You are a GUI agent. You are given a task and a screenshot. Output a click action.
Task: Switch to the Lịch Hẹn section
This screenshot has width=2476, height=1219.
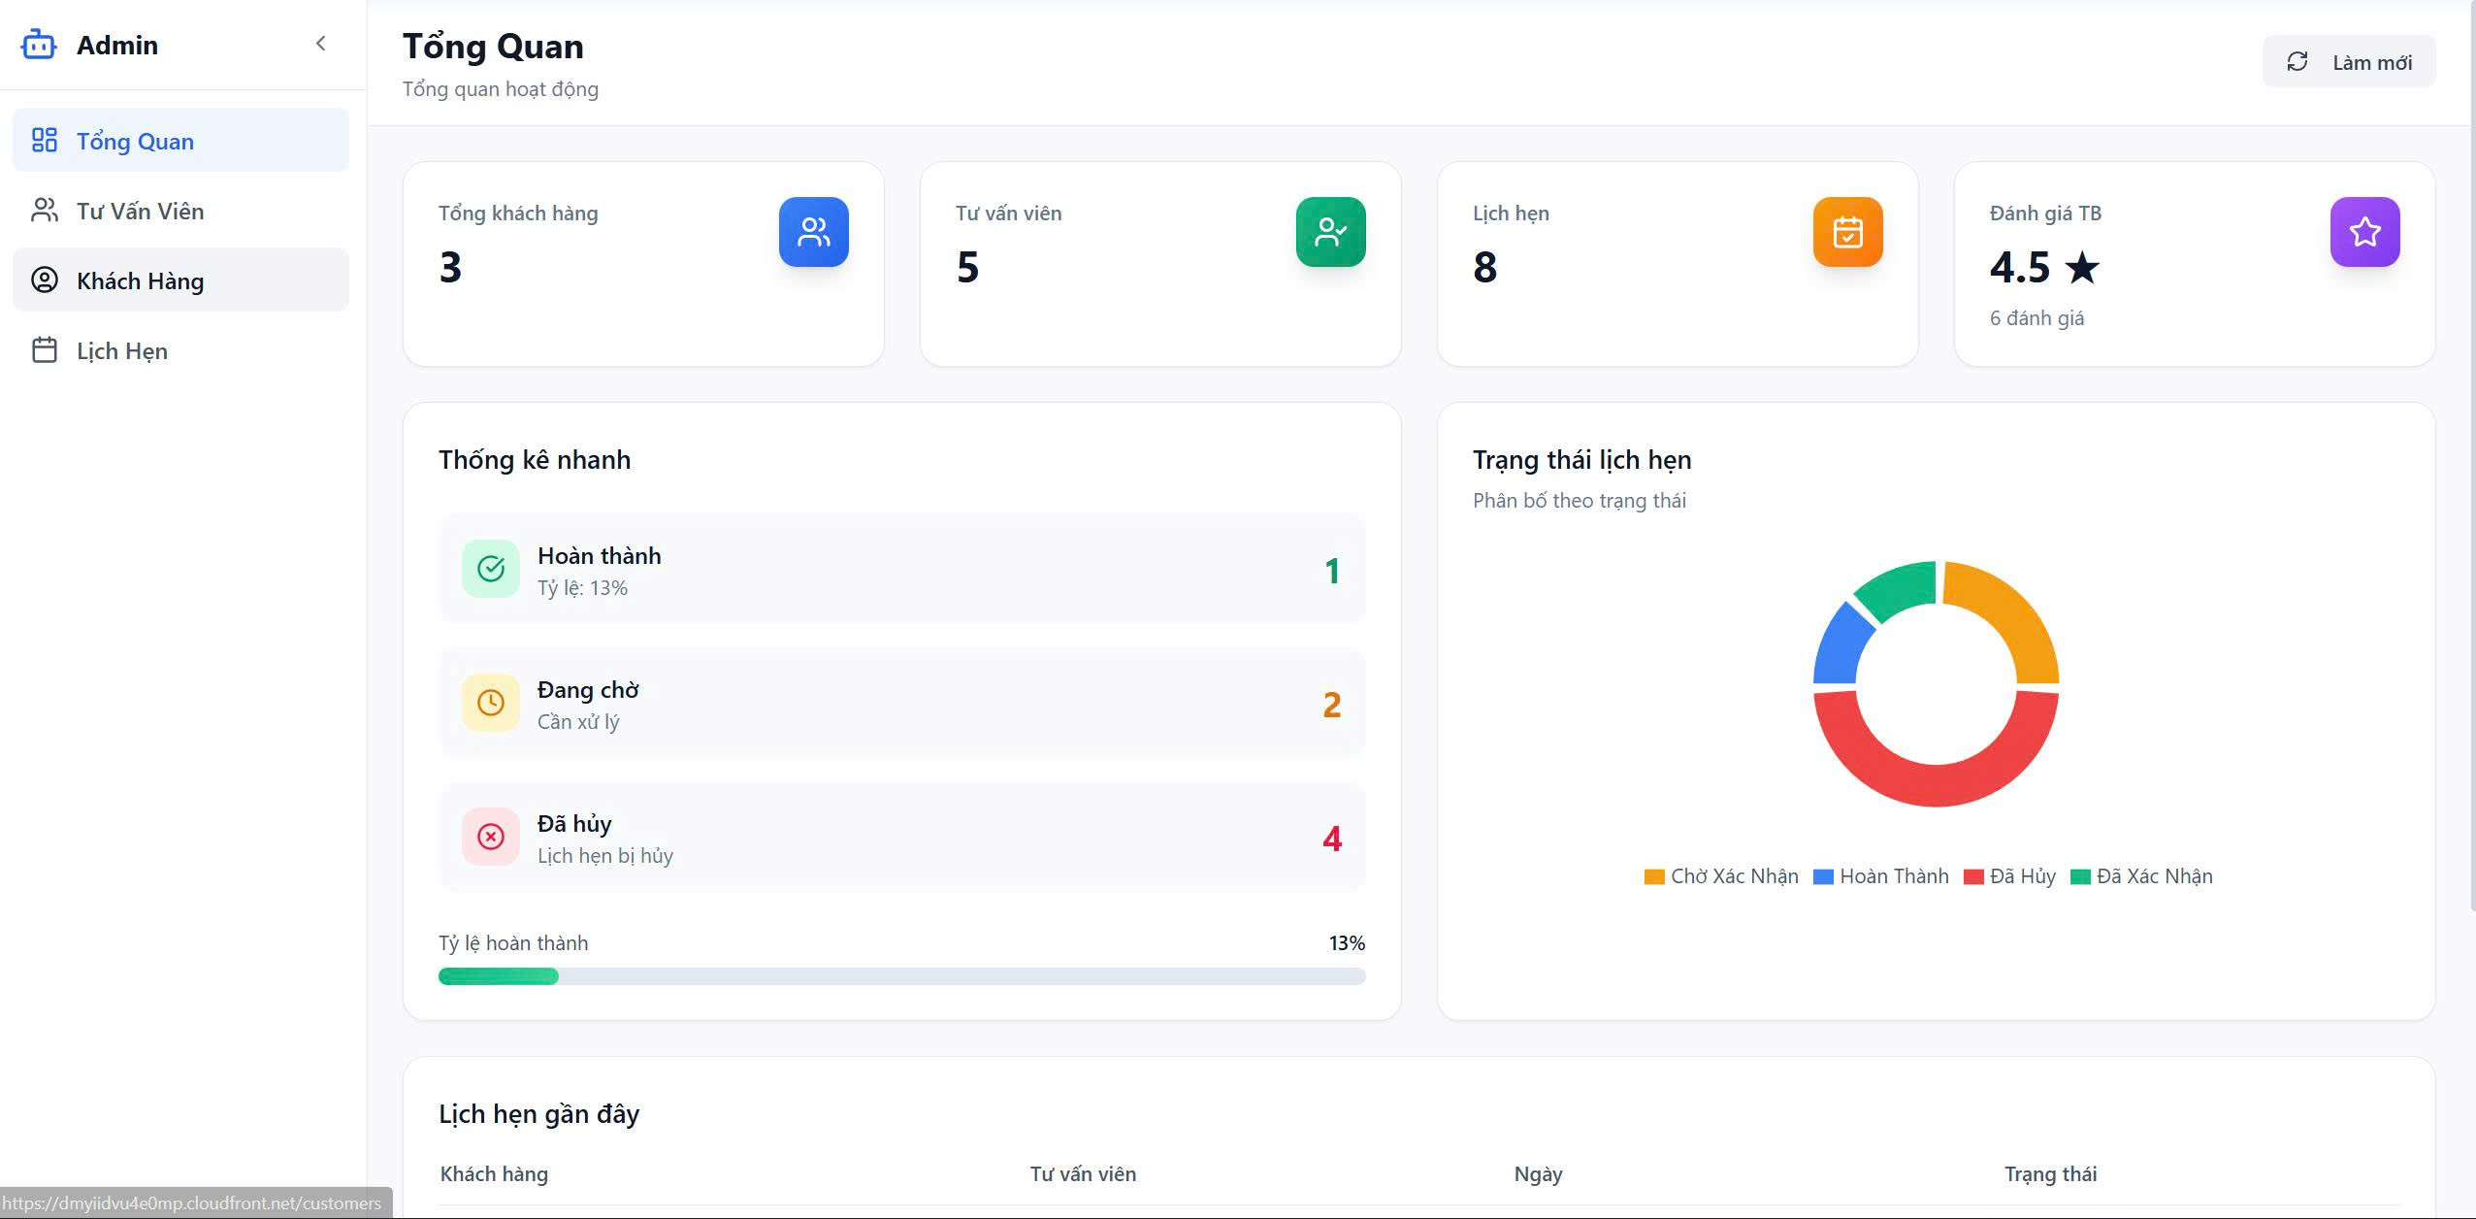click(121, 349)
